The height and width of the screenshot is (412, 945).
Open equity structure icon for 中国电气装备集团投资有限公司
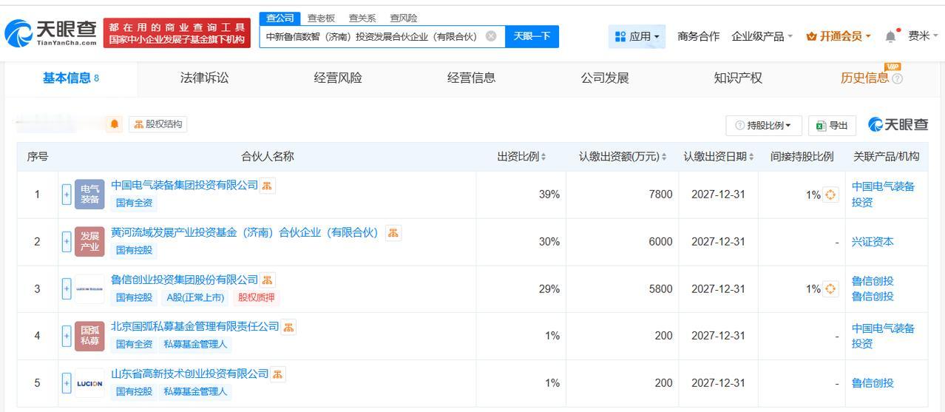[268, 186]
